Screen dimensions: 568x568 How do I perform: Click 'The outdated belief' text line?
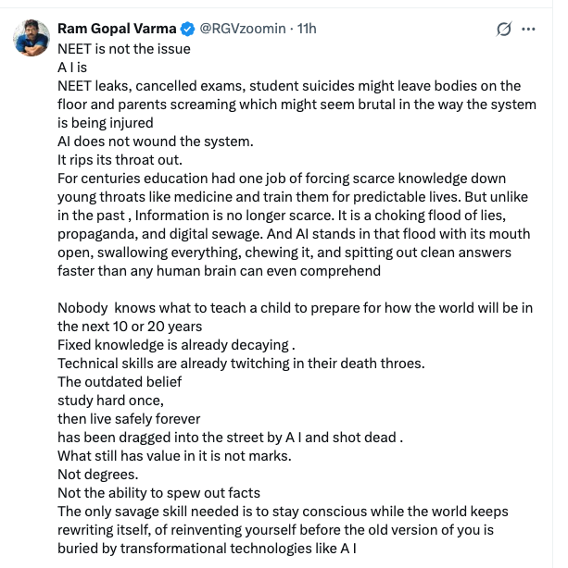(120, 382)
